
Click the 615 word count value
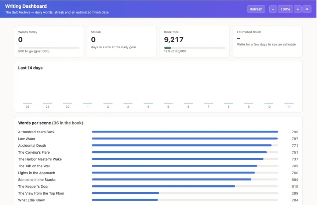point(295,187)
